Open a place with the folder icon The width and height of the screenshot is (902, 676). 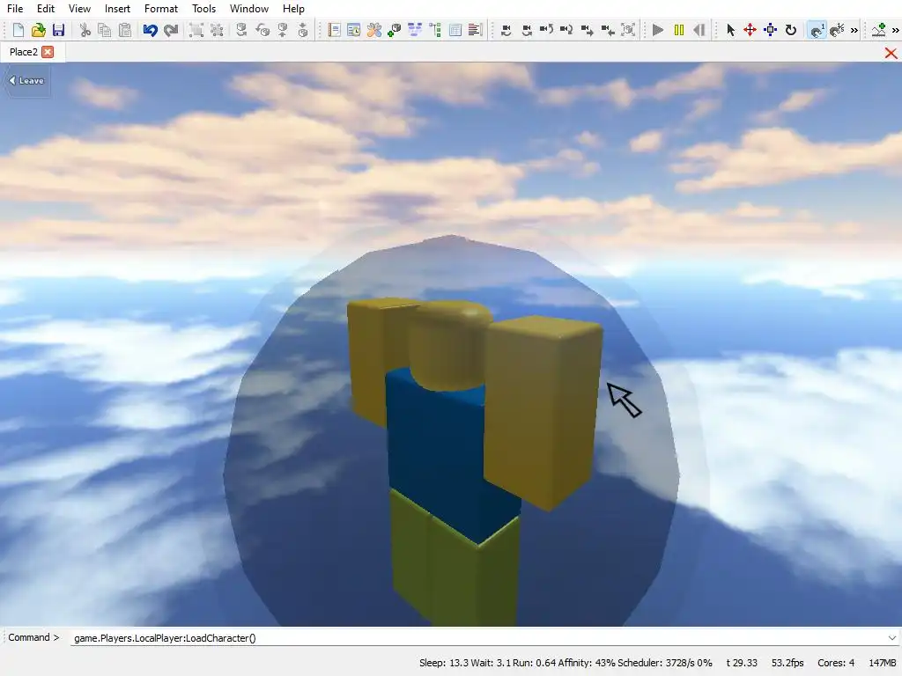39,30
